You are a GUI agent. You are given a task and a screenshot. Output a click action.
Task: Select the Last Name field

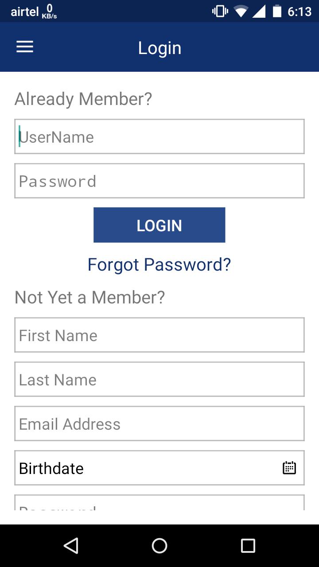point(159,379)
